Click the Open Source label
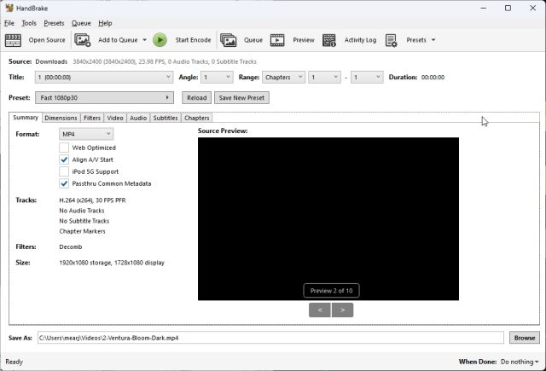546x371 pixels. tap(47, 40)
